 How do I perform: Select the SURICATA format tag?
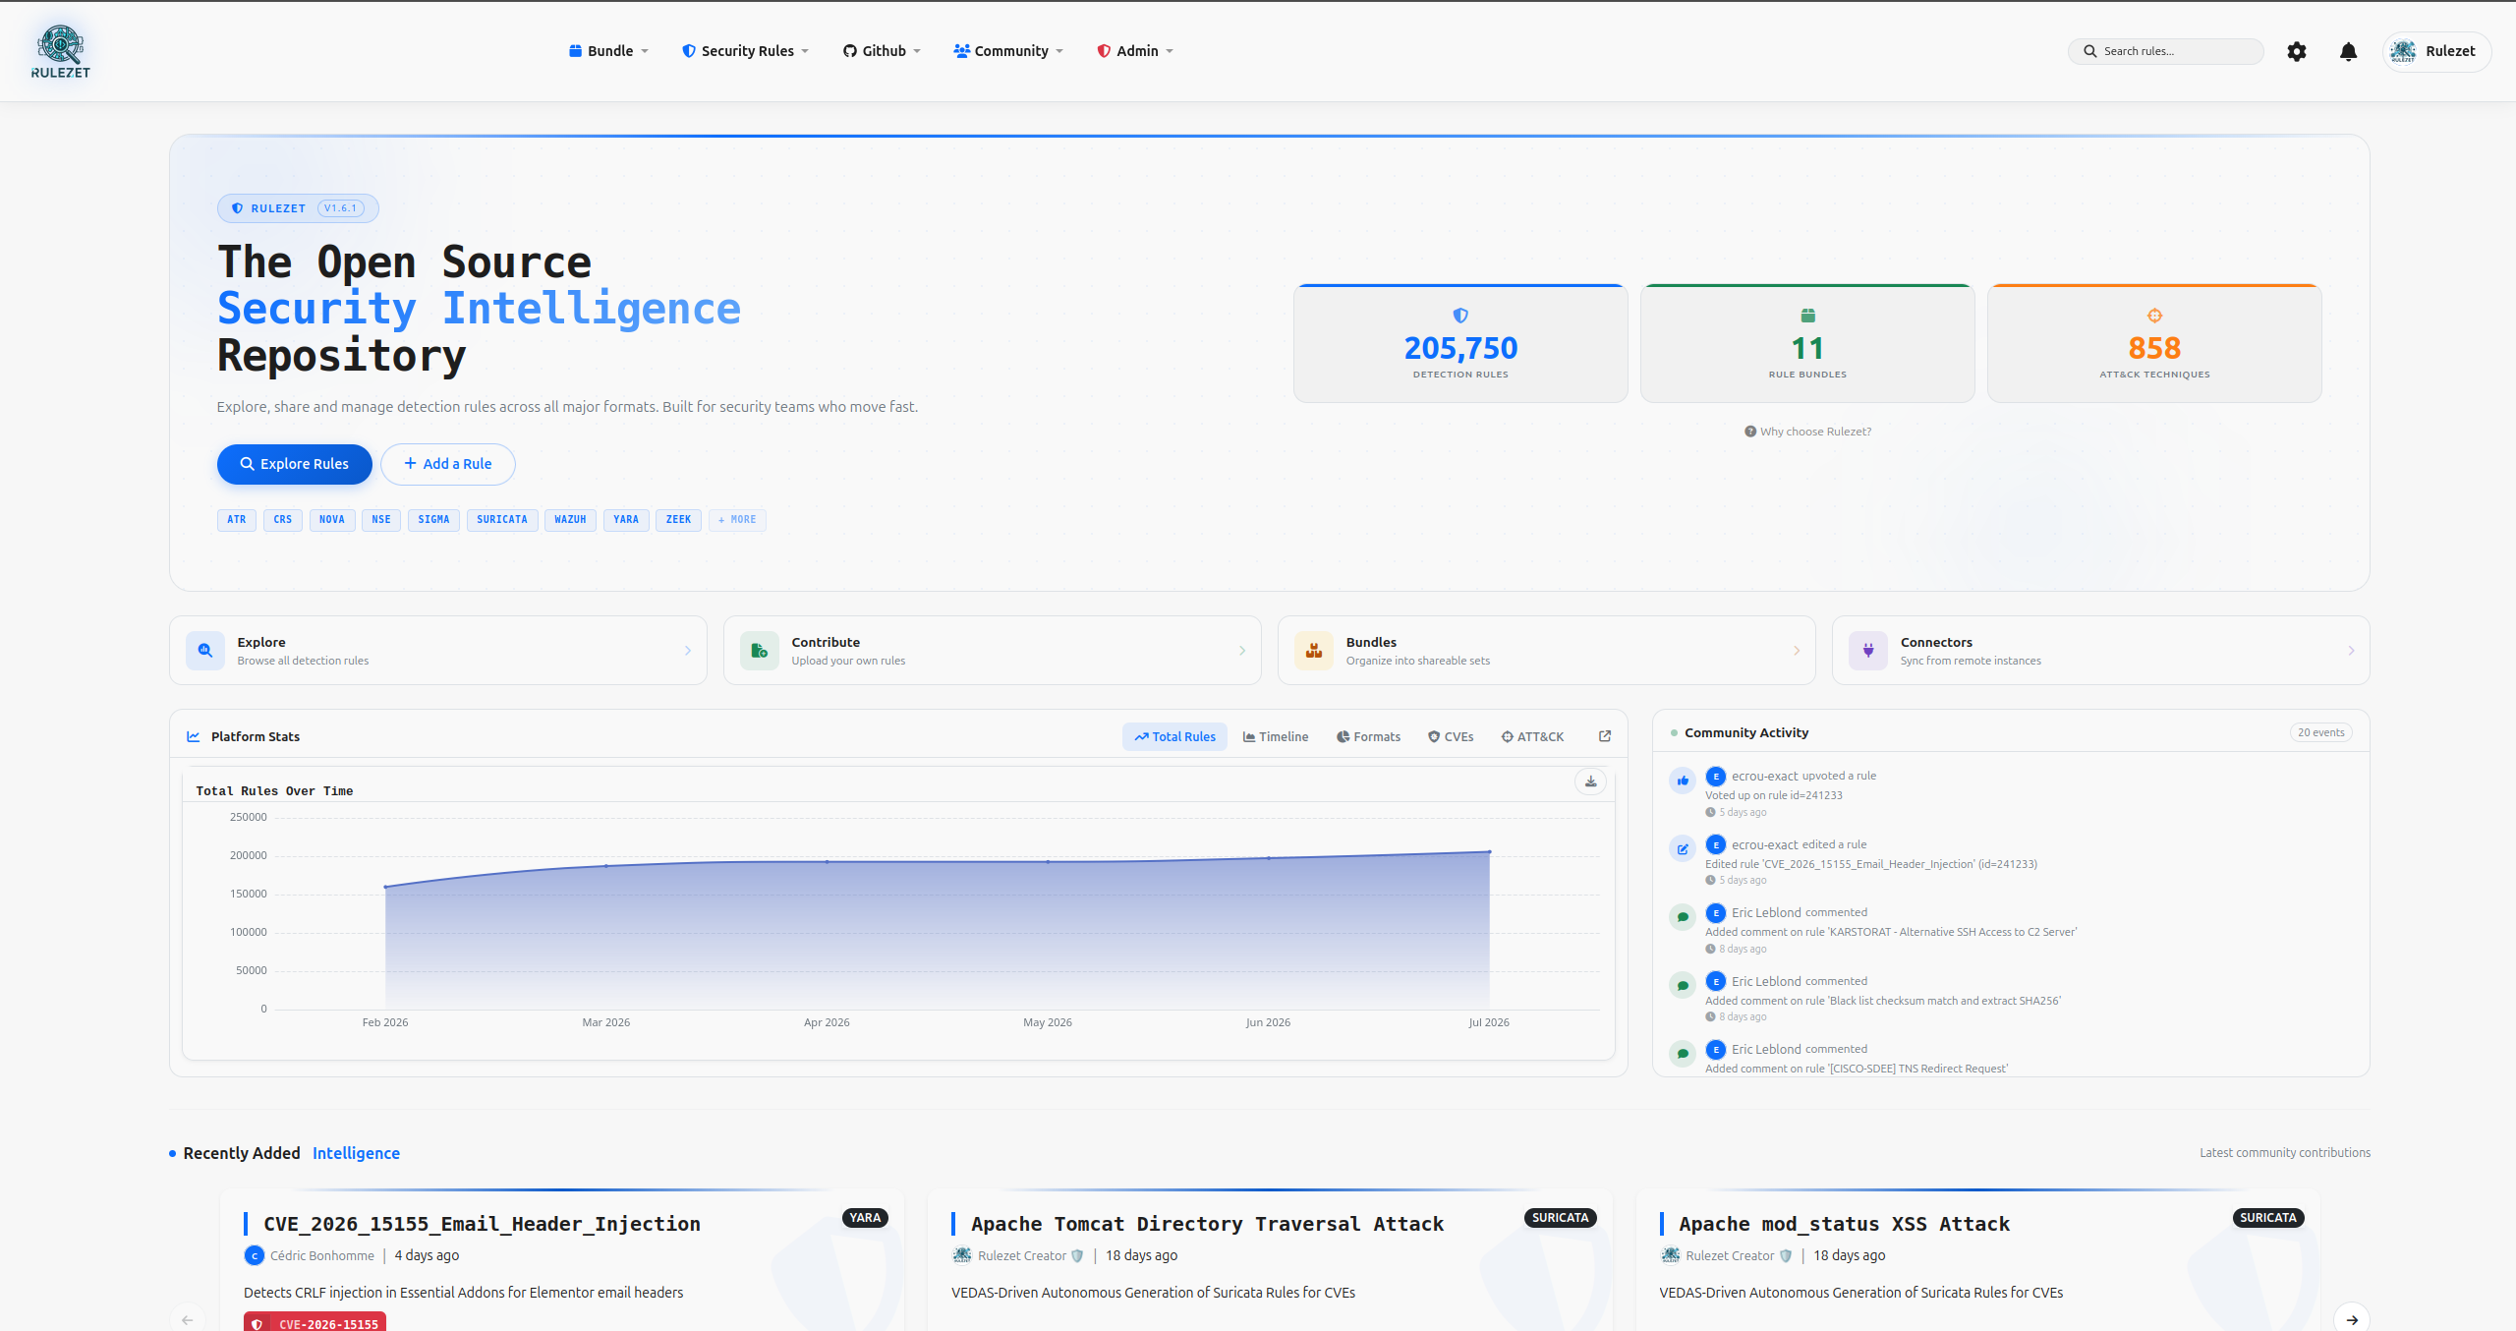point(502,520)
